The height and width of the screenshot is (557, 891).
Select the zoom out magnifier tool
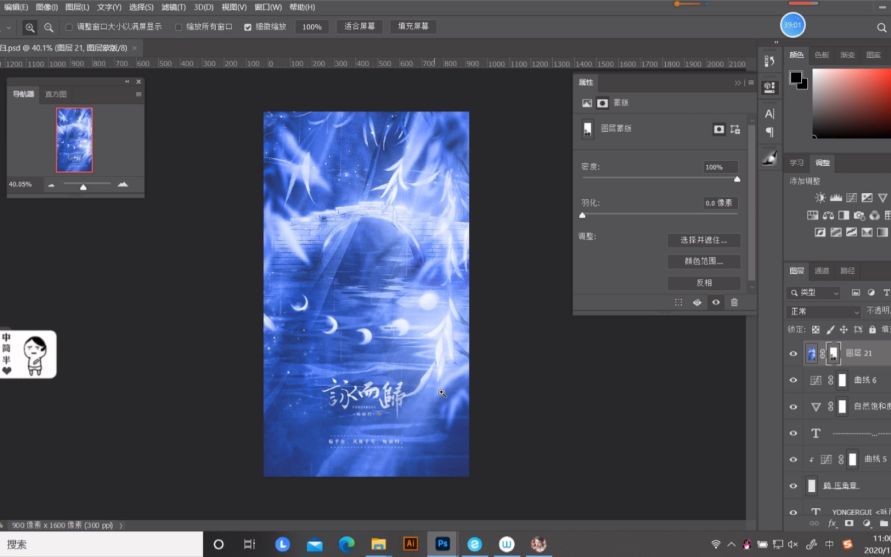pyautogui.click(x=49, y=27)
